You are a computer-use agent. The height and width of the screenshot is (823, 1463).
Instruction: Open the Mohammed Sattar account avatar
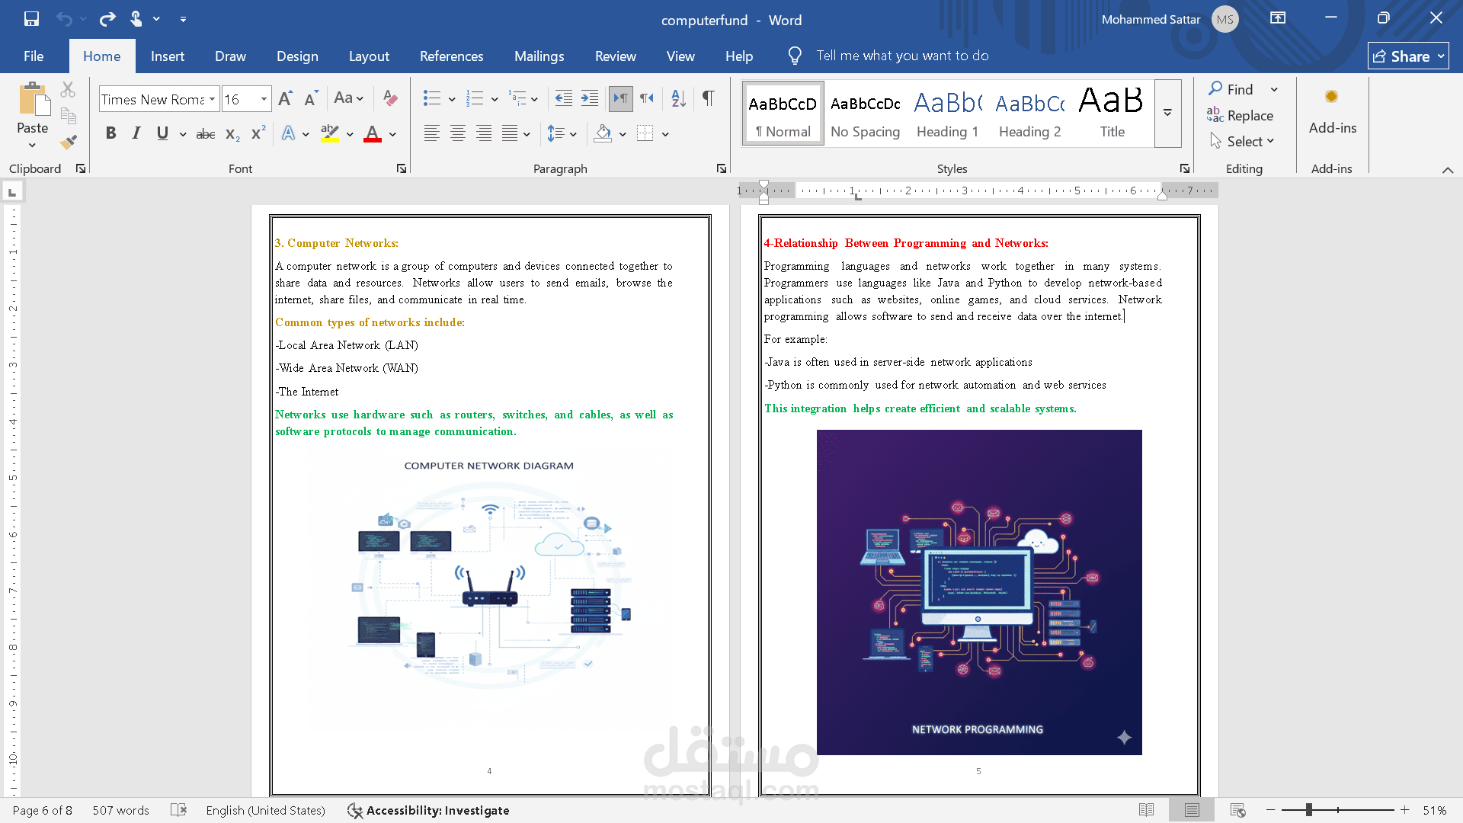[x=1225, y=19]
